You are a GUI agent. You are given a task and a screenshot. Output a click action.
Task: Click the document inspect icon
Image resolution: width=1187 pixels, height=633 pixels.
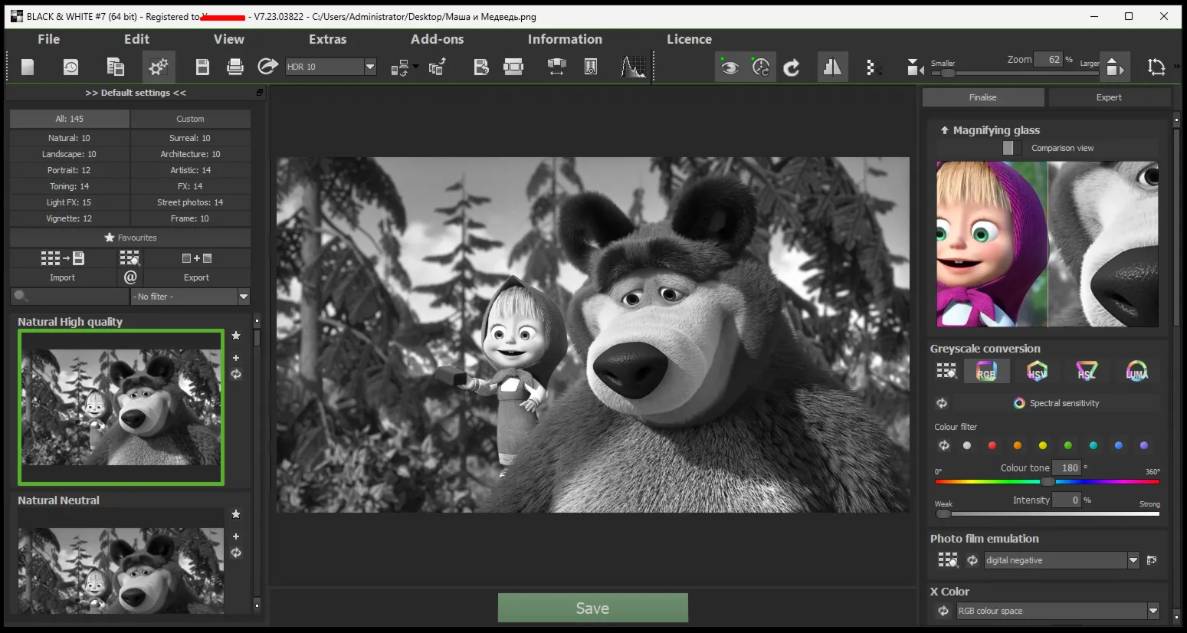coord(591,67)
